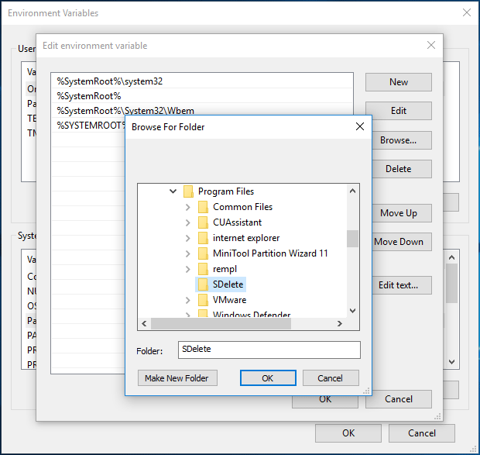480x455 pixels.
Task: Select the Program Files folder name
Action: 226,191
